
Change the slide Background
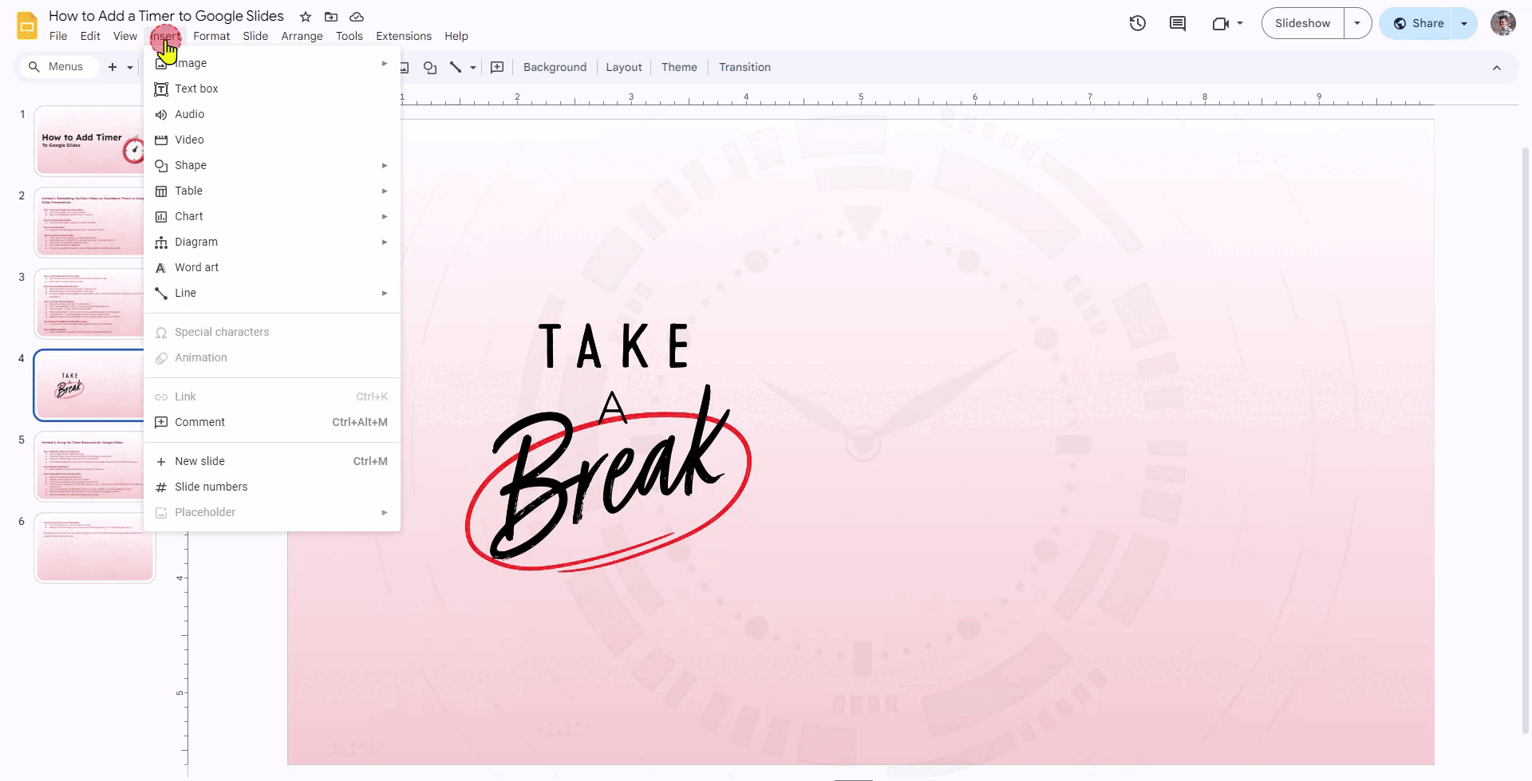pos(555,67)
